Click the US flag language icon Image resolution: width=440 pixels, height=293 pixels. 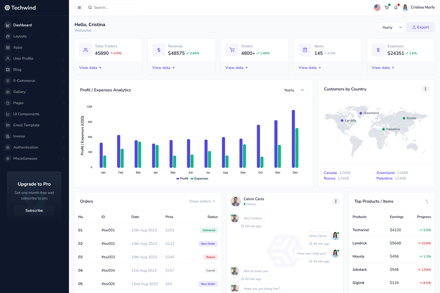377,7
